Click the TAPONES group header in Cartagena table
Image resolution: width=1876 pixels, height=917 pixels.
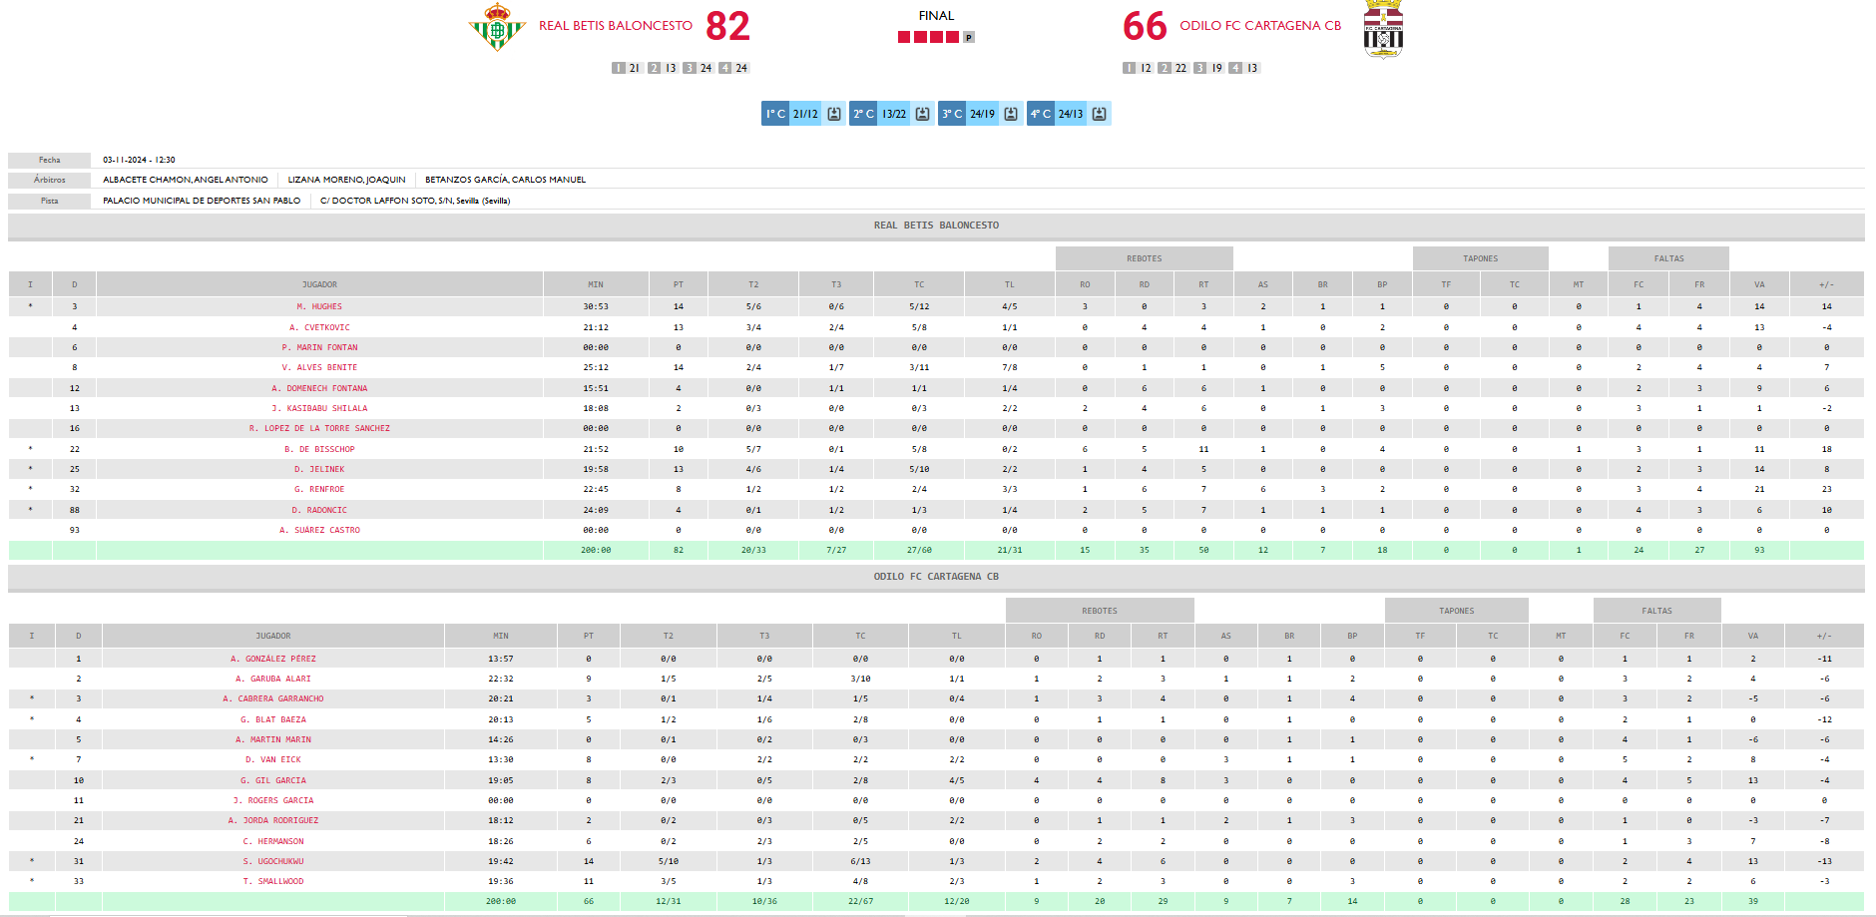pyautogui.click(x=1457, y=611)
